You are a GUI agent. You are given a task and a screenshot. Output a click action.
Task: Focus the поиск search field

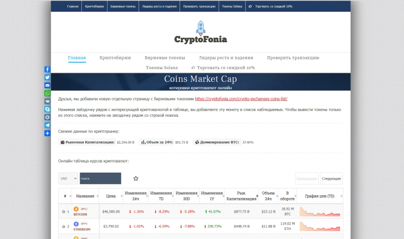pyautogui.click(x=100, y=178)
